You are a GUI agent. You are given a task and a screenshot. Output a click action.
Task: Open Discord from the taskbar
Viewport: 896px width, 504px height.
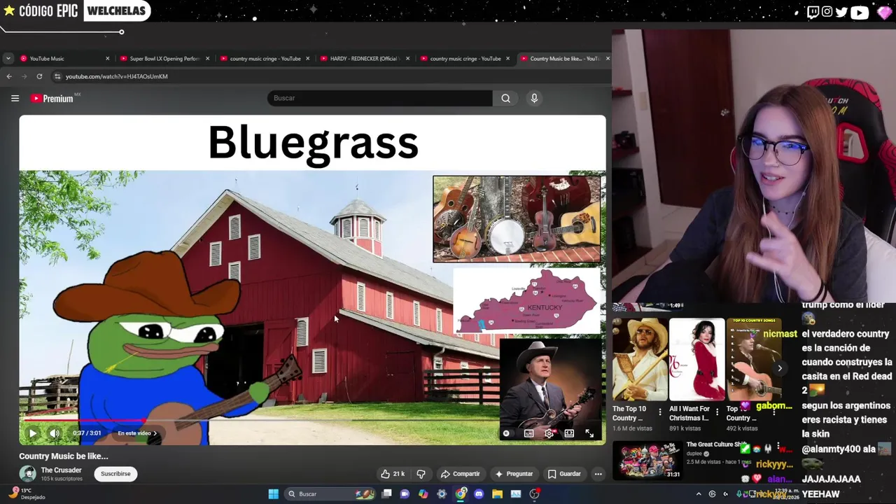pos(479,494)
